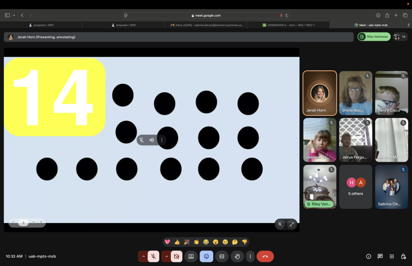
Task: Open more options in the call toolbar
Action: (250, 256)
